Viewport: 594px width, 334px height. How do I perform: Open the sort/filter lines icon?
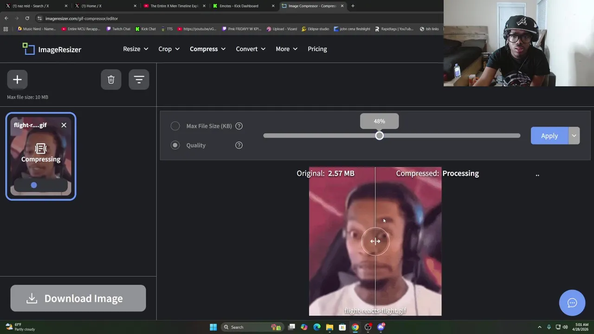pos(139,80)
